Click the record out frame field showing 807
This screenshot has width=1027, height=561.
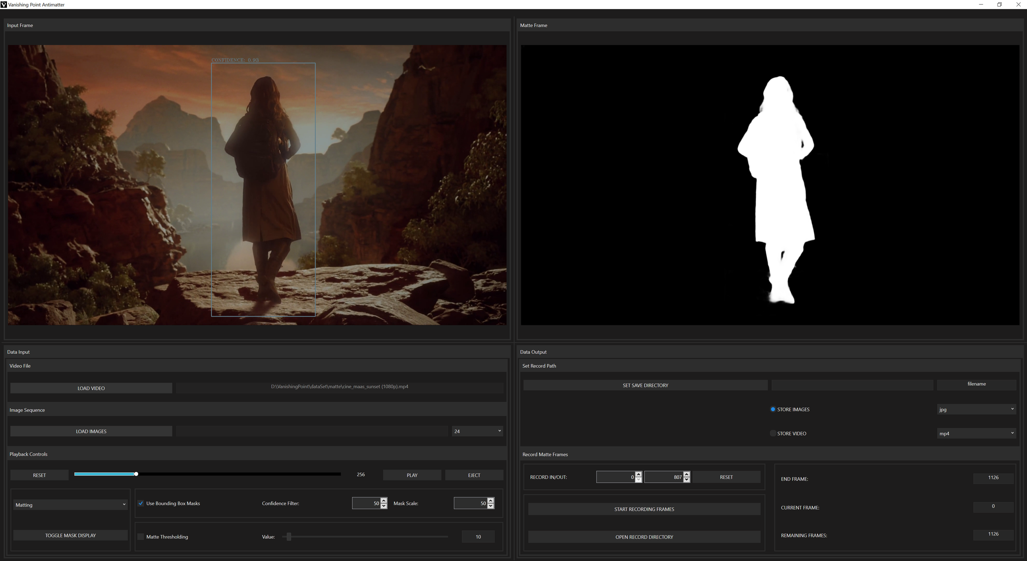tap(664, 477)
